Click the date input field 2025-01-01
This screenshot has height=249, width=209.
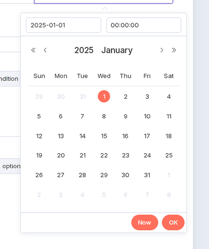coord(63,25)
